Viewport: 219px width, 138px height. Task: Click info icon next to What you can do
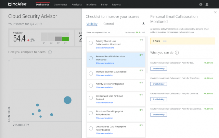177,53
